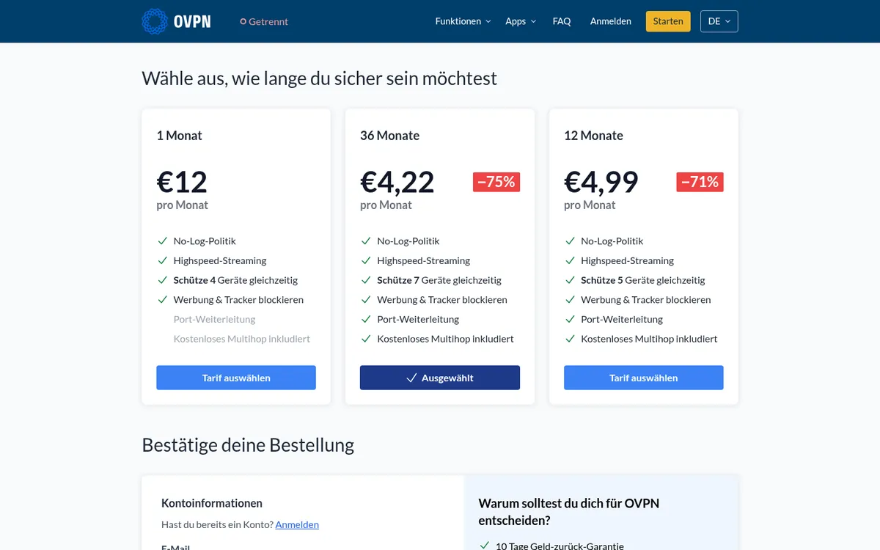Click checkmark beside Werbung & Tracker in 1 Monat card
Viewport: 880px width, 550px height.
[x=162, y=299]
